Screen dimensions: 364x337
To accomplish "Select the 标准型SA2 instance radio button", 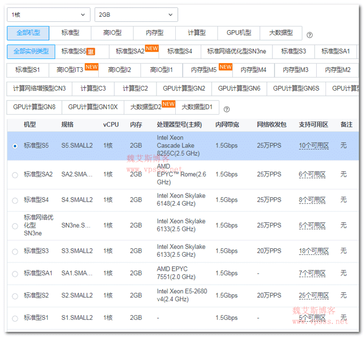I will click(15, 175).
